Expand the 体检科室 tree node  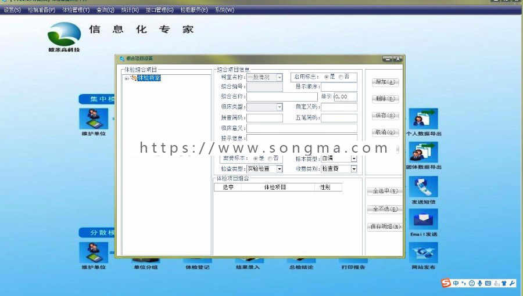click(x=127, y=78)
